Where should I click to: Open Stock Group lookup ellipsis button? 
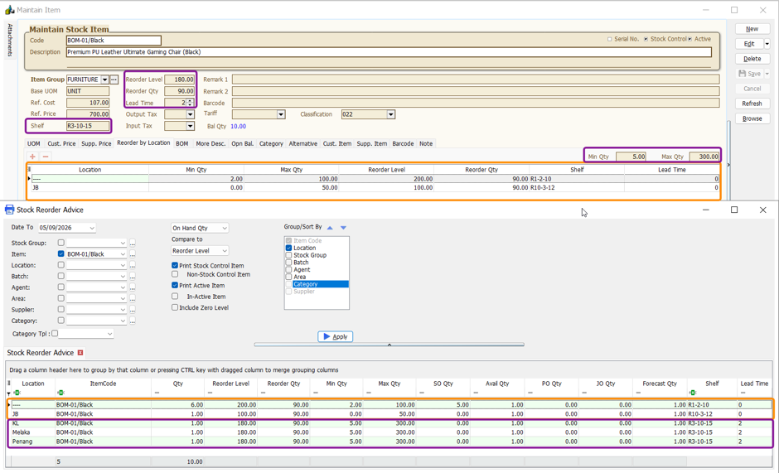[133, 243]
